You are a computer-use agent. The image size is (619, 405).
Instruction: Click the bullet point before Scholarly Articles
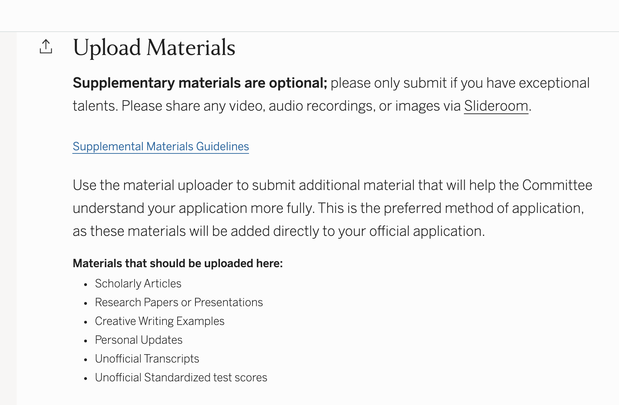(x=86, y=285)
